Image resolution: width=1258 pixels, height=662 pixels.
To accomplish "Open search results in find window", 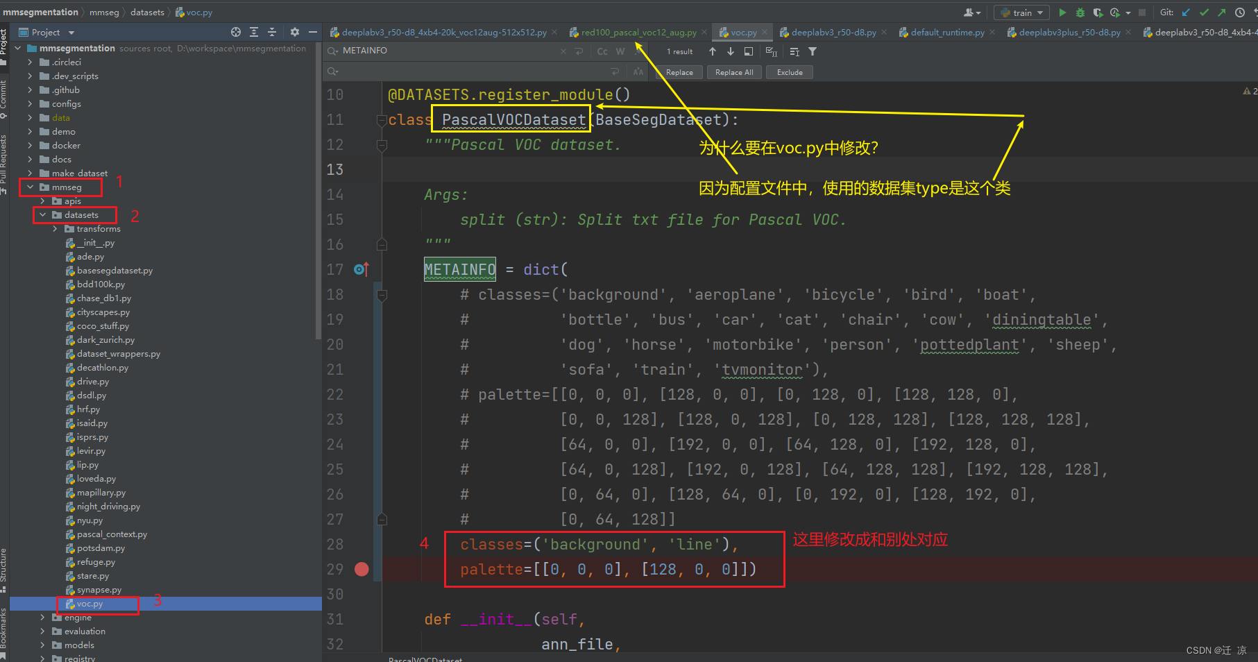I will (749, 51).
